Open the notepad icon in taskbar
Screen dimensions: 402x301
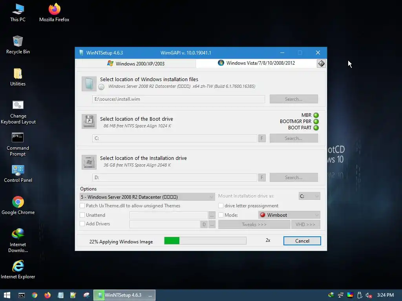(60, 295)
